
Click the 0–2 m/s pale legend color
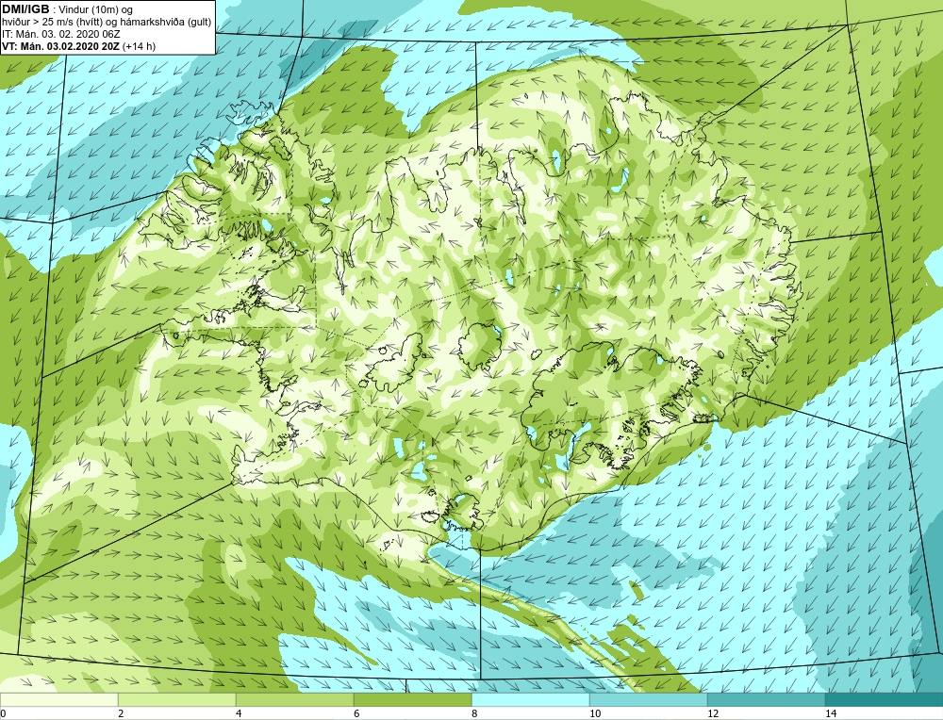pyautogui.click(x=58, y=699)
